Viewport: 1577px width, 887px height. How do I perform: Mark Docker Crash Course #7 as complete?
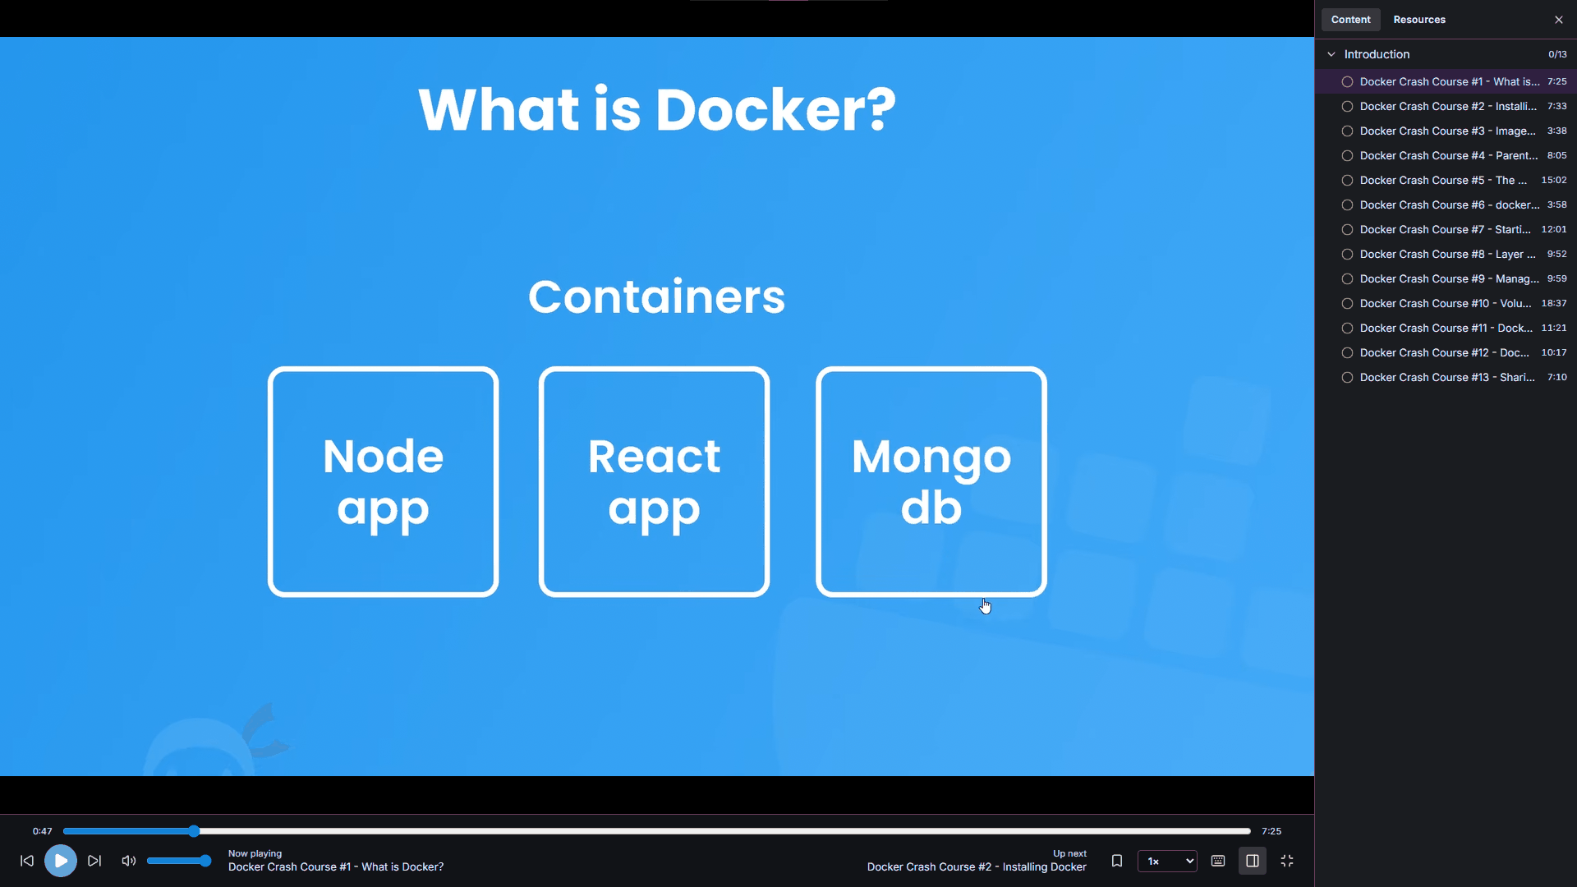(x=1347, y=230)
